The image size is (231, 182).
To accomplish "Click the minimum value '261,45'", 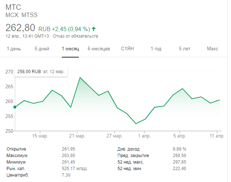I will tap(68, 162).
